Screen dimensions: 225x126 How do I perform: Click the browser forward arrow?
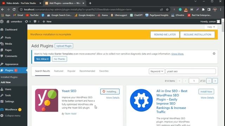8,9
